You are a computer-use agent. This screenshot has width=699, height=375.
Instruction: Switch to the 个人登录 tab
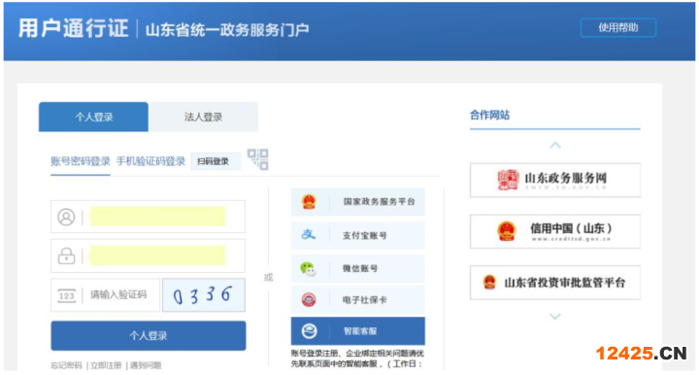click(x=93, y=117)
